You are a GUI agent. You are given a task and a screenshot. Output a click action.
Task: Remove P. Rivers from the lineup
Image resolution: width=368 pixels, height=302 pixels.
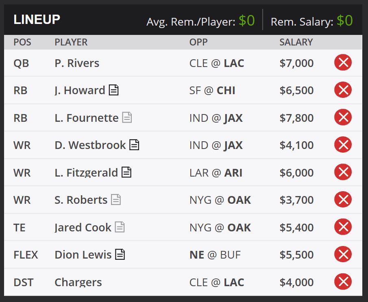[x=343, y=63]
